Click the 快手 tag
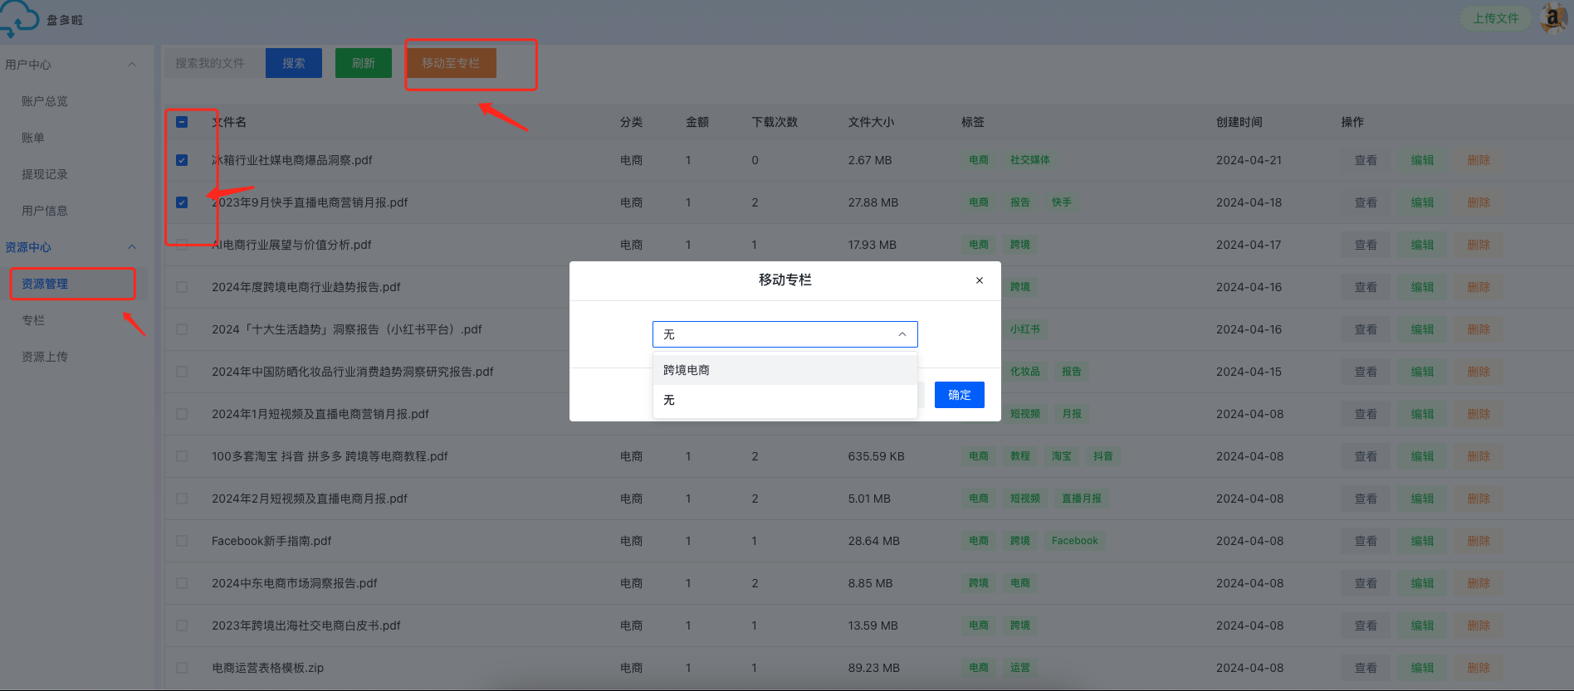 pyautogui.click(x=1061, y=202)
